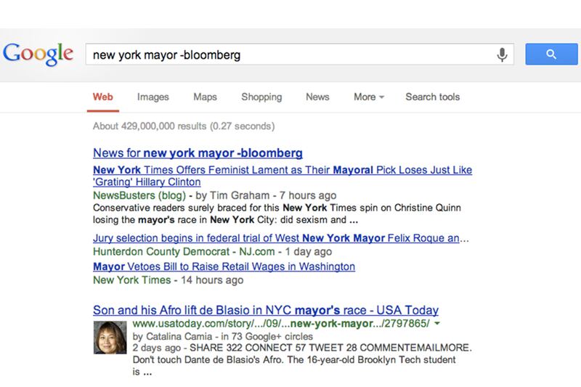Viewport: 581px width, 387px height.
Task: Select the Web tab
Action: (103, 97)
